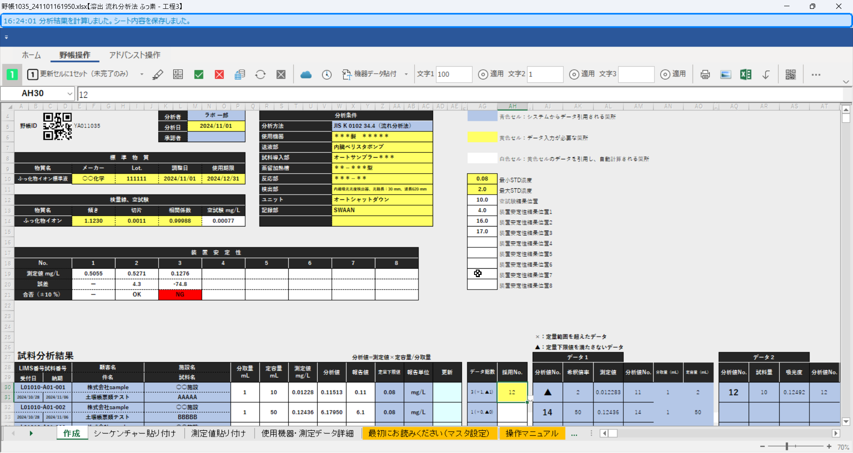Click the clock history icon

point(327,75)
